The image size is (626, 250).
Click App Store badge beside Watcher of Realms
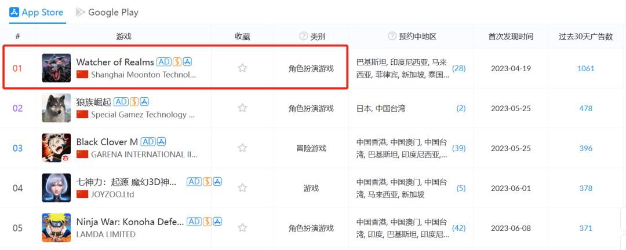coord(188,62)
